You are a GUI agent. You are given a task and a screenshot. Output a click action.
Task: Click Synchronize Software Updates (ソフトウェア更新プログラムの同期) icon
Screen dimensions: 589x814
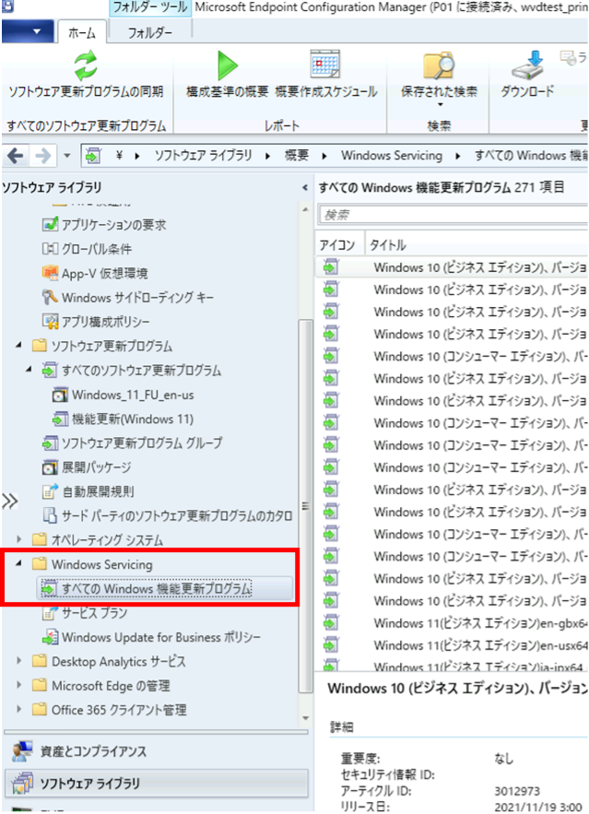tap(86, 65)
